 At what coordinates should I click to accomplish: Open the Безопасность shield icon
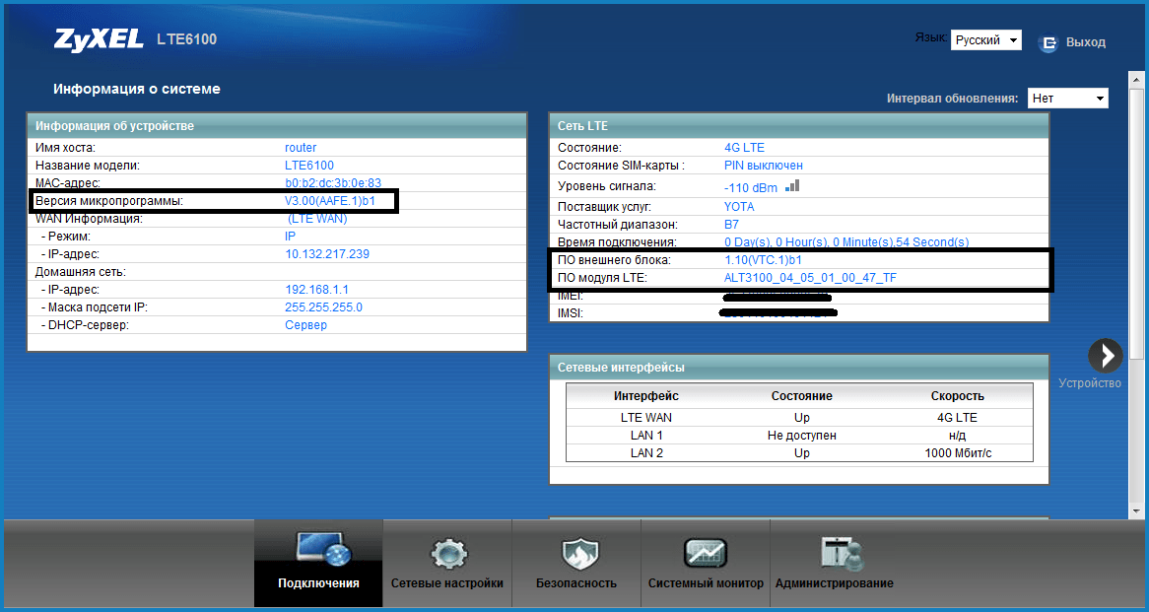point(576,553)
